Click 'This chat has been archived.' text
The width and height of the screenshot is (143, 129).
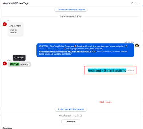pos(71,116)
